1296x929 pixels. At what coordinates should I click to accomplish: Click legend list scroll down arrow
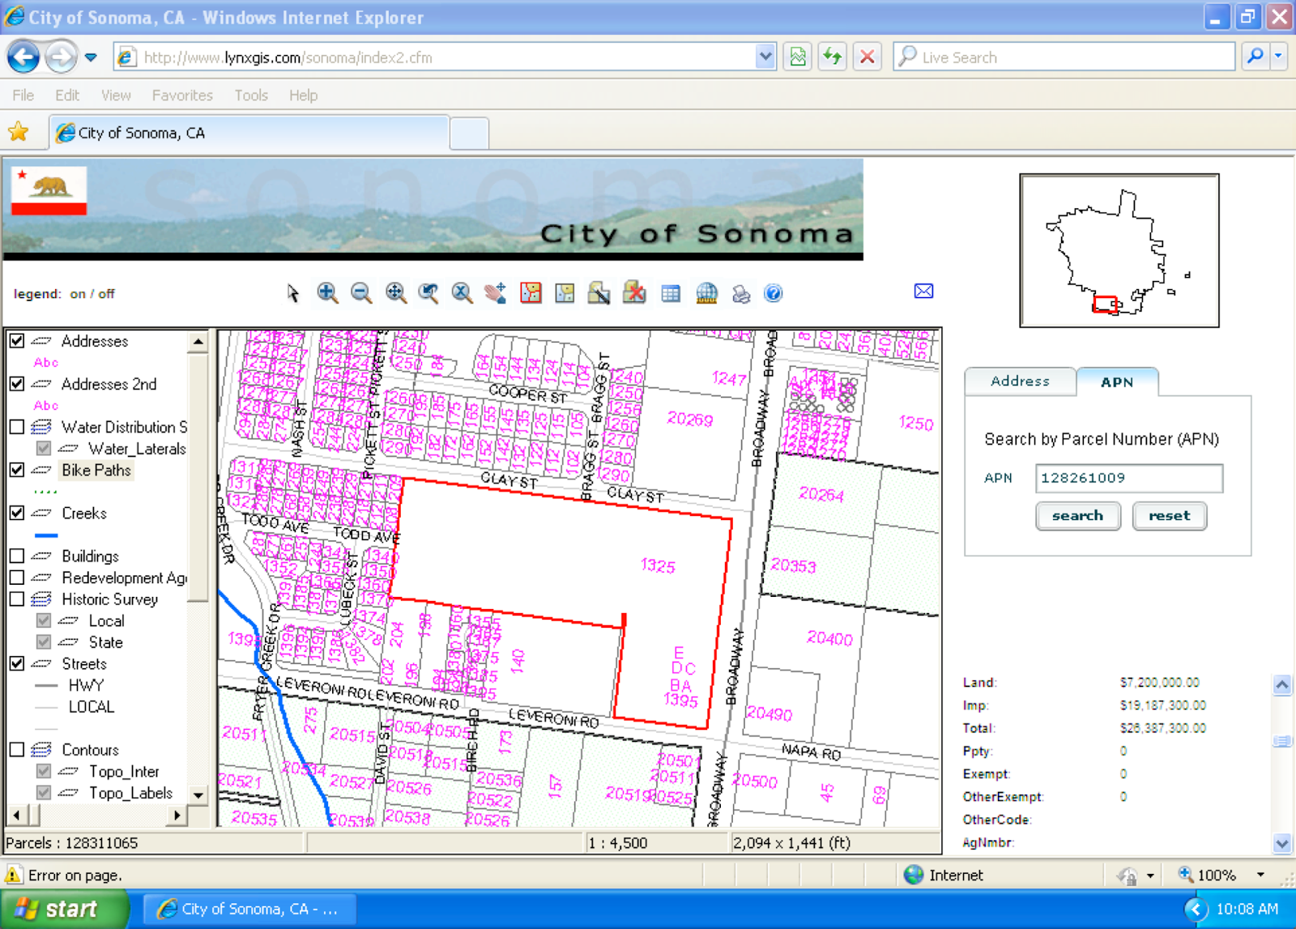[x=198, y=795]
